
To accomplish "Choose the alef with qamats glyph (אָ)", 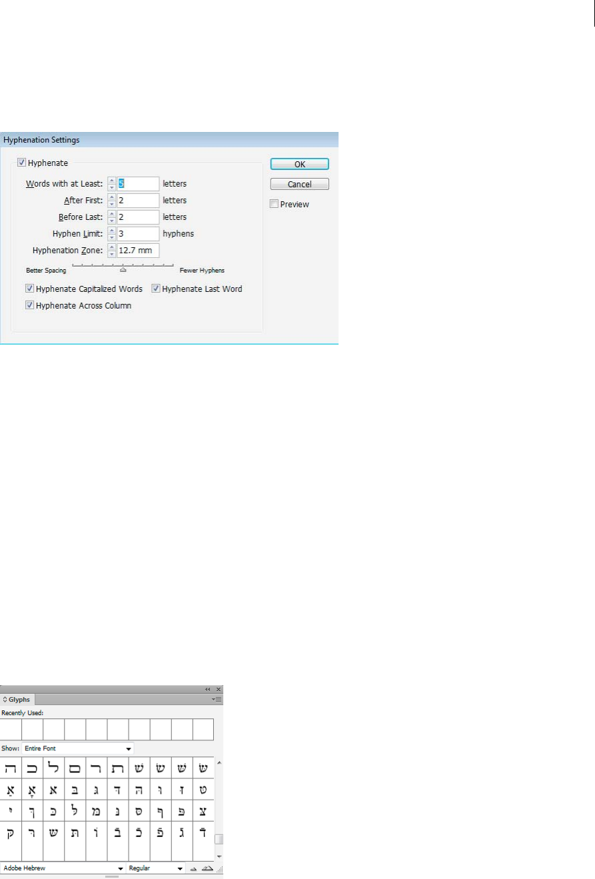I will pyautogui.click(x=32, y=790).
